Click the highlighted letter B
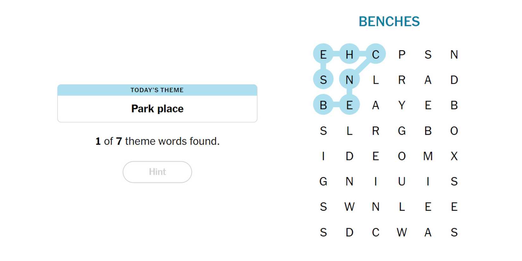 (323, 105)
